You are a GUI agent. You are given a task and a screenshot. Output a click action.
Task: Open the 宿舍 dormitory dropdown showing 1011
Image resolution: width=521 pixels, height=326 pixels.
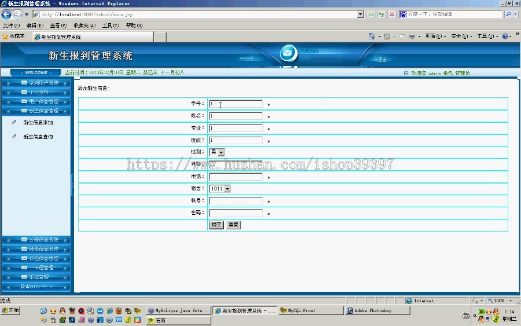click(x=219, y=189)
